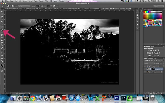
Task: Hide the Background layer
Action: tap(145, 72)
